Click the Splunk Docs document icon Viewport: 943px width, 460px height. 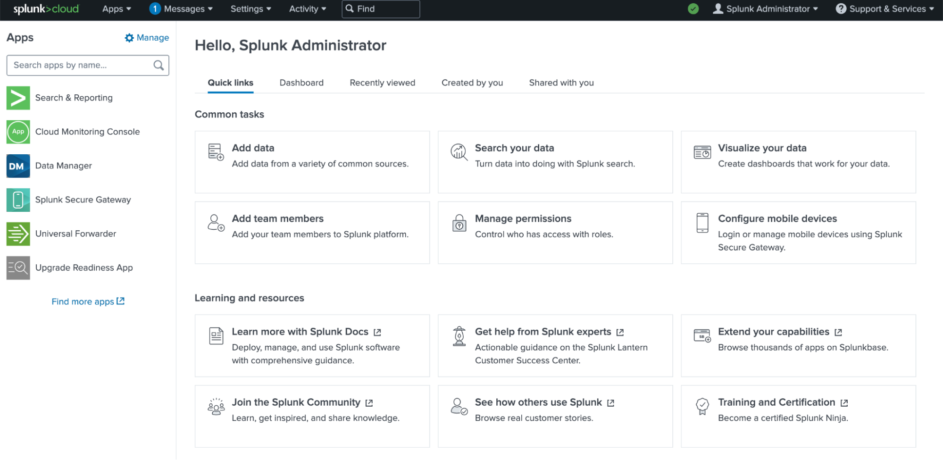click(216, 336)
